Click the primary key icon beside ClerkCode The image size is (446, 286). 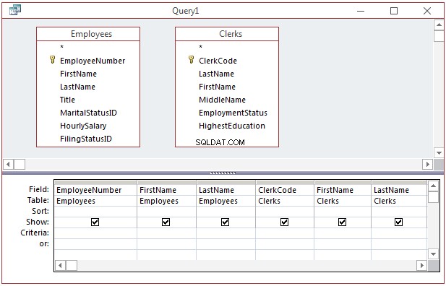pos(191,60)
